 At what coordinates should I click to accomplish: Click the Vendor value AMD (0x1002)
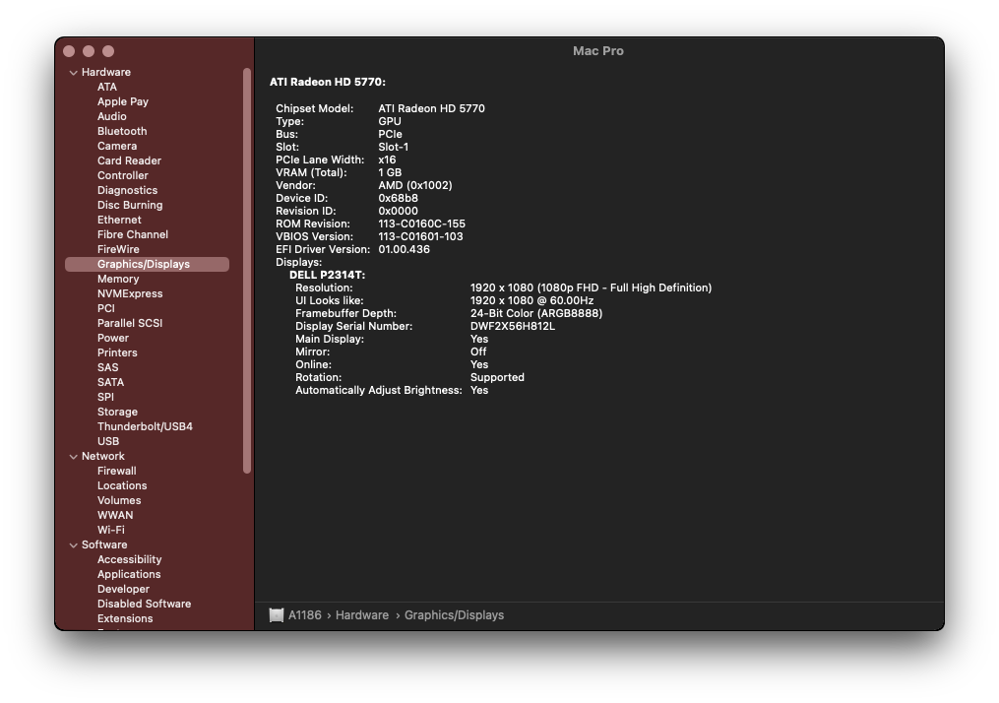pyautogui.click(x=415, y=185)
